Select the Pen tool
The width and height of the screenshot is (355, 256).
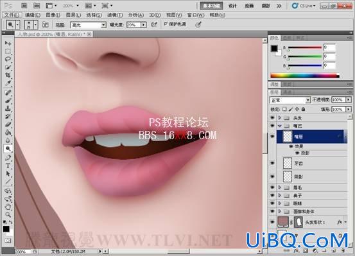tap(8, 158)
